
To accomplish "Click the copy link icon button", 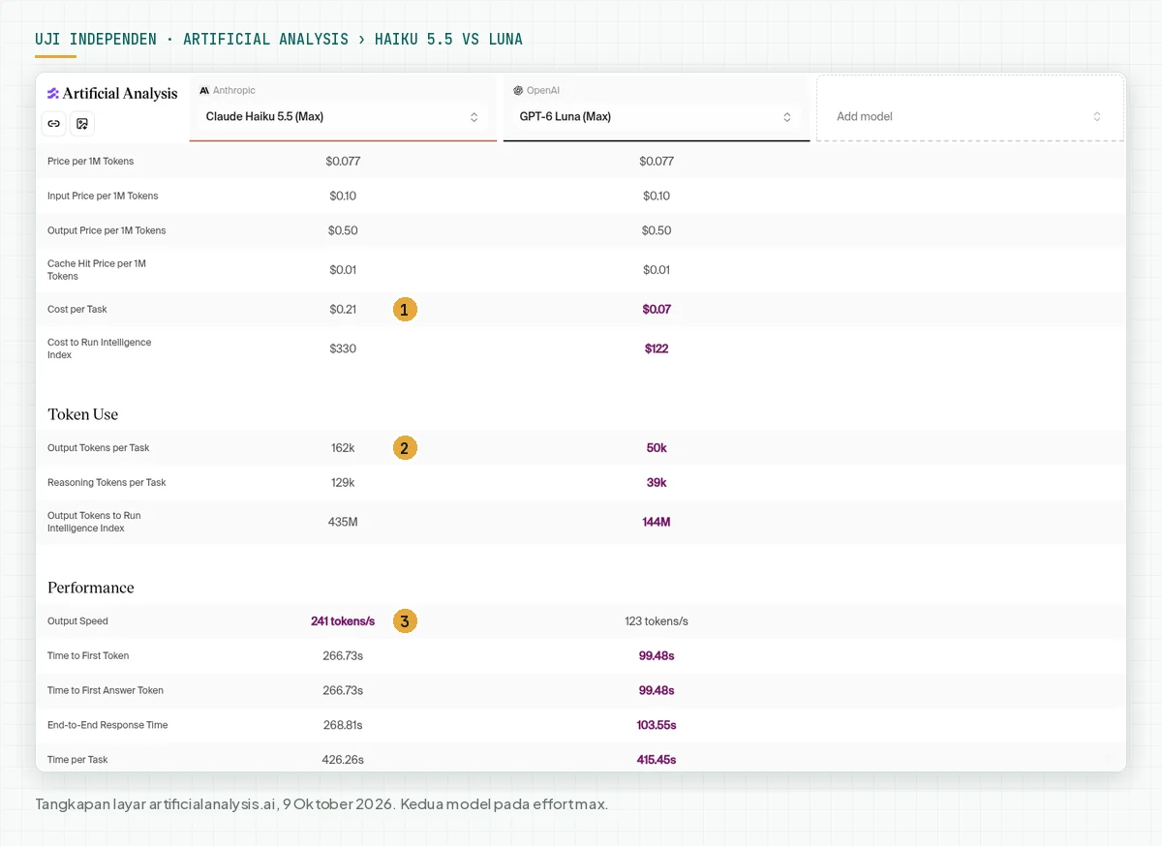I will (x=54, y=124).
